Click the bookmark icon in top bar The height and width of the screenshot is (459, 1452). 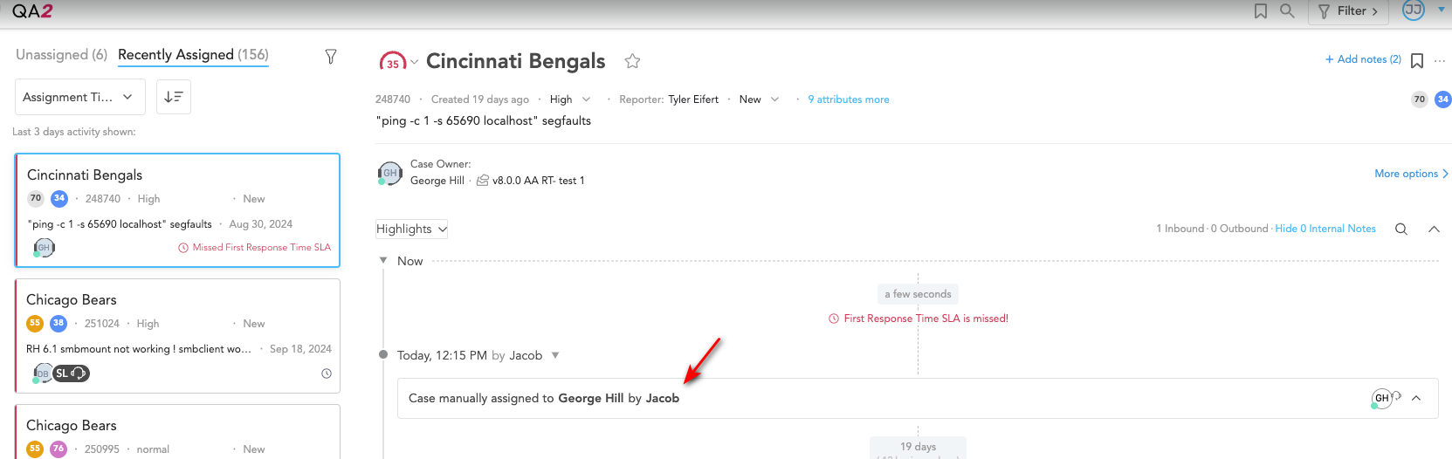coord(1260,11)
